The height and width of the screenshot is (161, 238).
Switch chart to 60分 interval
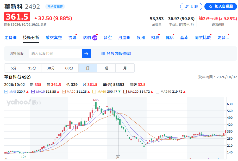69,68
